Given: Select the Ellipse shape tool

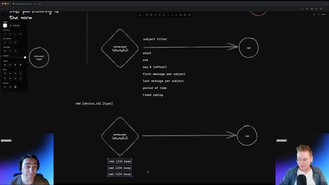Looking at the screenshot, I should click(x=163, y=15).
